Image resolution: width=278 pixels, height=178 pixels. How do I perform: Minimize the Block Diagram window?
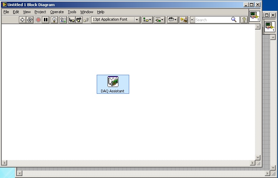point(246,5)
